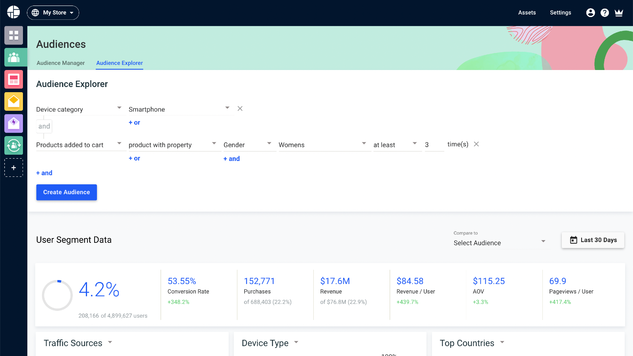Image resolution: width=633 pixels, height=356 pixels.
Task: Click the app logo top left corner
Action: point(13,11)
